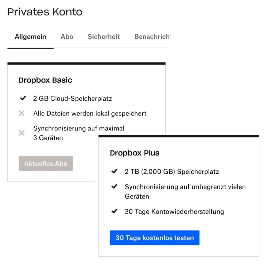
Task: Click the Alle Dateien werden lokal gespeichert text
Action: pos(90,113)
